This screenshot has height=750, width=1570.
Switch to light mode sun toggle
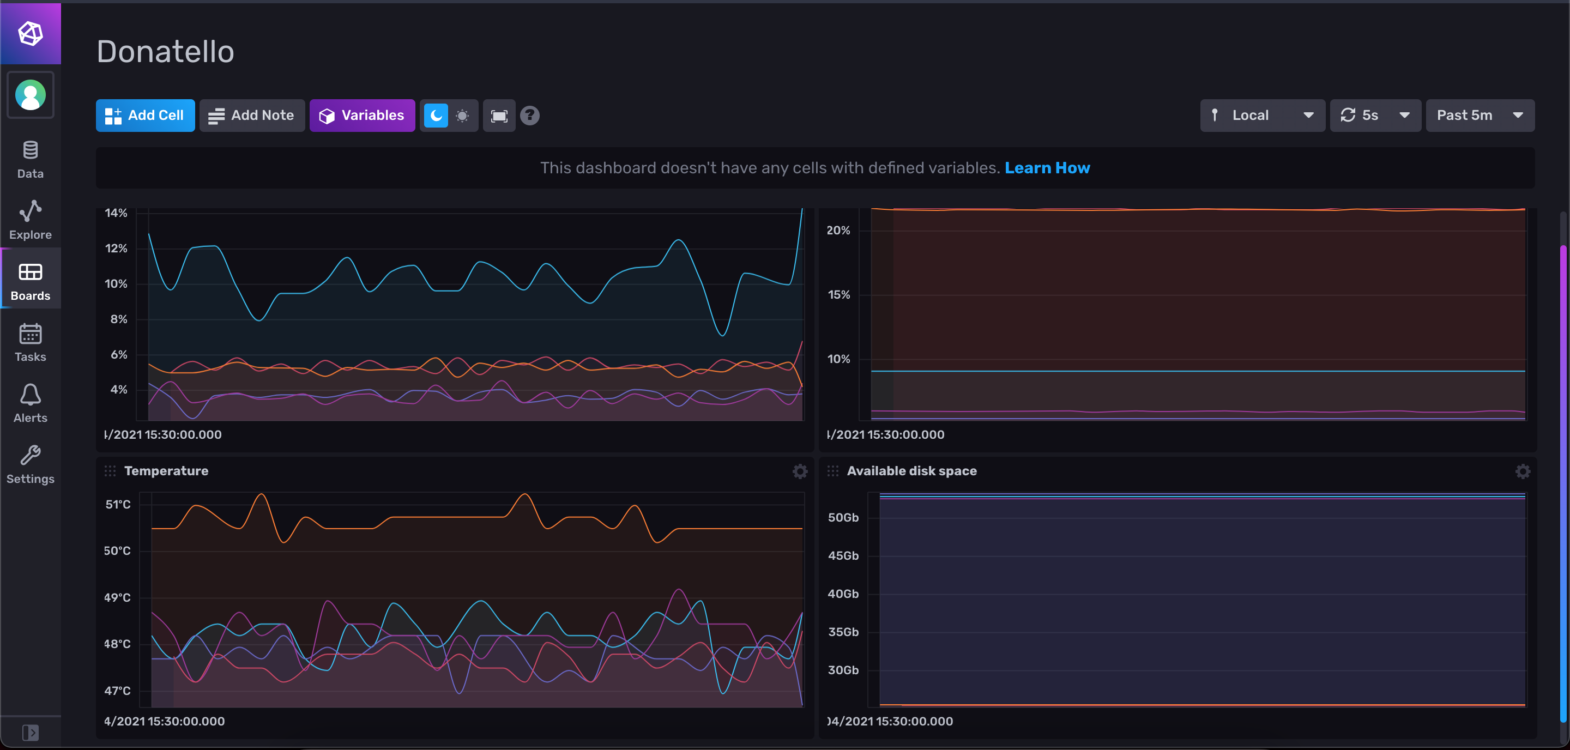coord(462,116)
